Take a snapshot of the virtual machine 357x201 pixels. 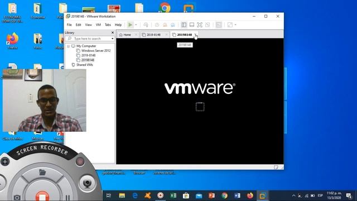[x=157, y=25]
